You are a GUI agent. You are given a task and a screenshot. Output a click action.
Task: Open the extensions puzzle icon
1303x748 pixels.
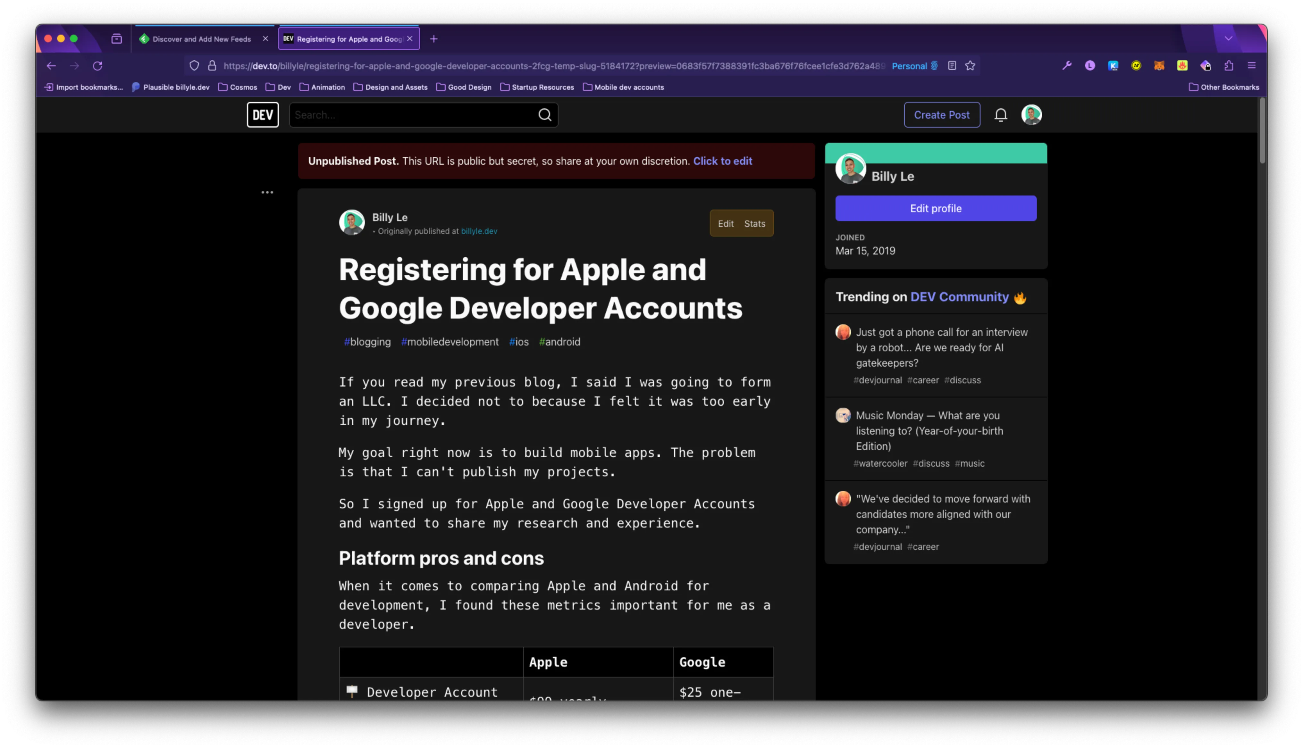click(1229, 66)
